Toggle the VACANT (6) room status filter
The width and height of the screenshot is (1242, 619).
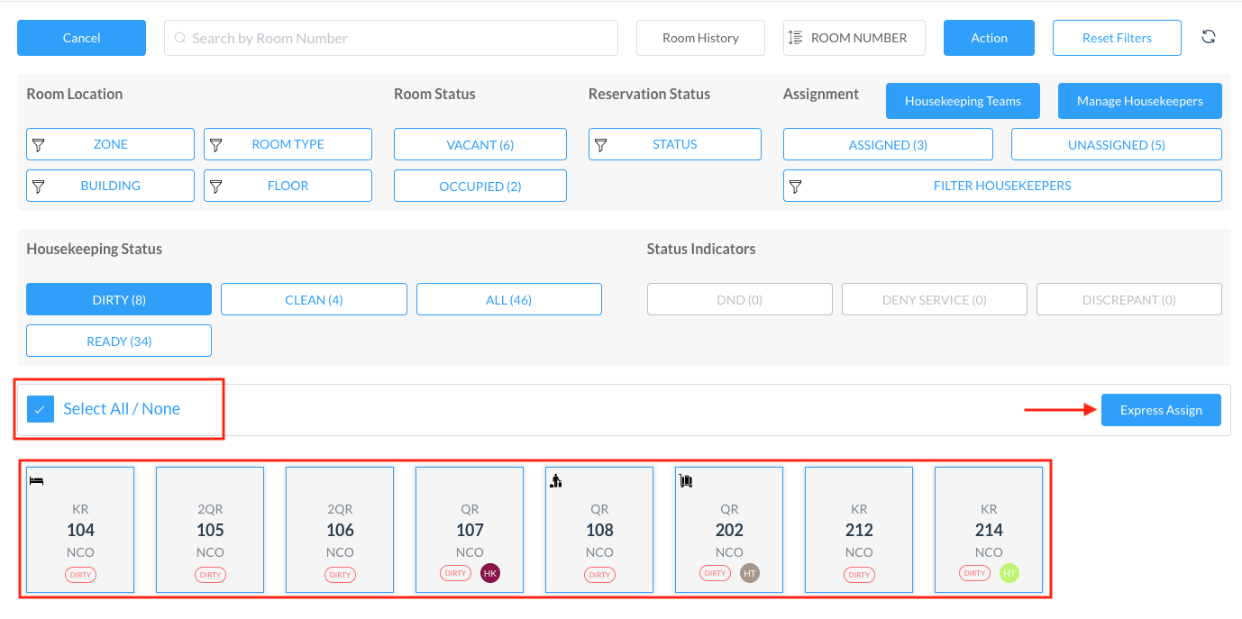tap(479, 144)
